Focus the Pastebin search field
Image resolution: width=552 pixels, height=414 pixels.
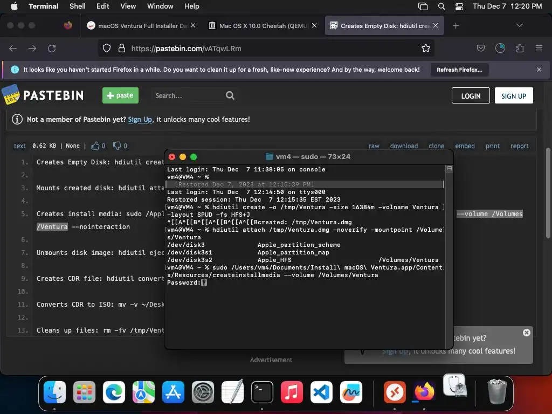tap(187, 95)
